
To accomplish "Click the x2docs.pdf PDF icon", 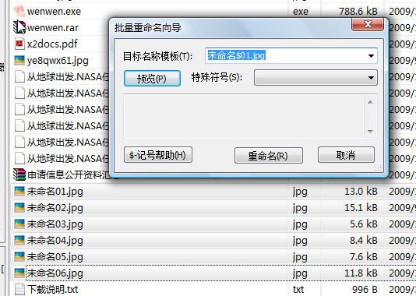I will point(19,44).
